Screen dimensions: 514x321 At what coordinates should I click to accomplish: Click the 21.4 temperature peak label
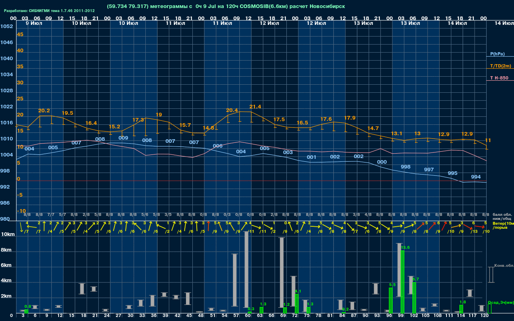(255, 107)
